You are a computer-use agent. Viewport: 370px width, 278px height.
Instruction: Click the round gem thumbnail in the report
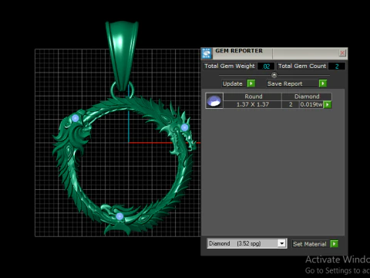pos(214,100)
